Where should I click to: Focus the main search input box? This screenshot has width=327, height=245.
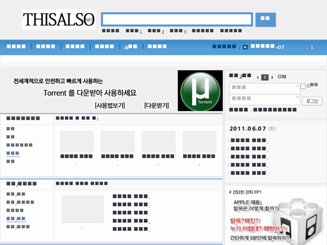pyautogui.click(x=177, y=20)
